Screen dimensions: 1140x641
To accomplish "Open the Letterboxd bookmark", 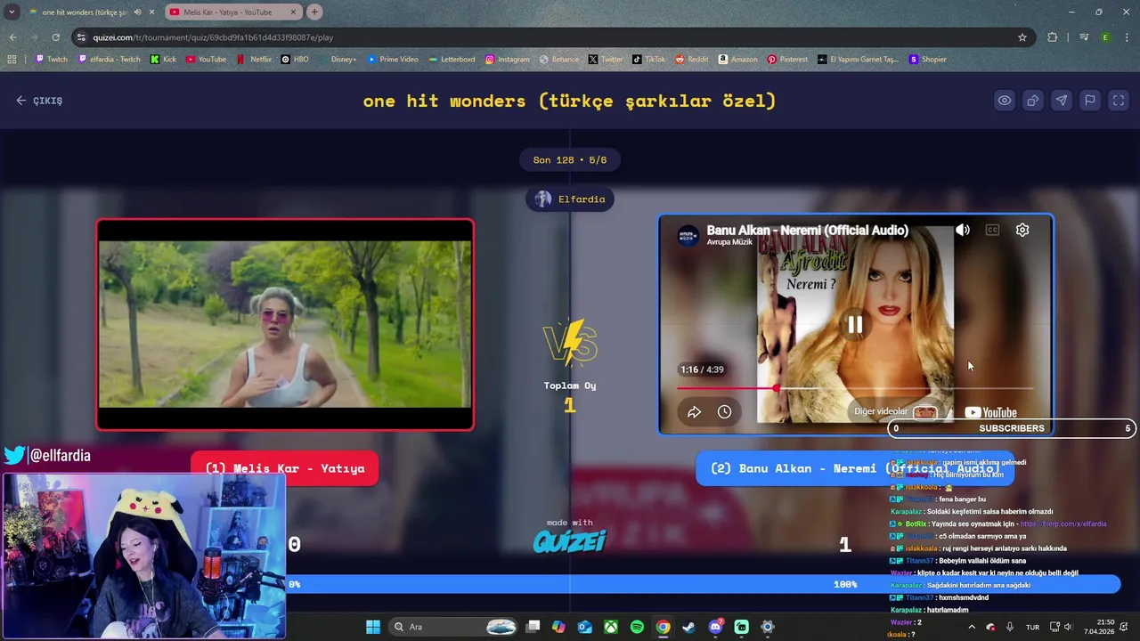I will 452,60.
